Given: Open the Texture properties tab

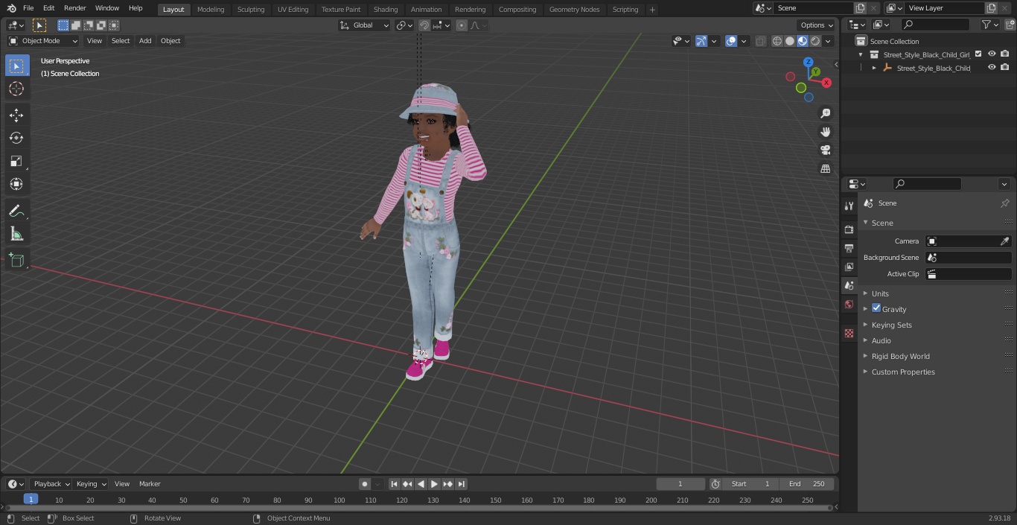Looking at the screenshot, I should [x=849, y=334].
